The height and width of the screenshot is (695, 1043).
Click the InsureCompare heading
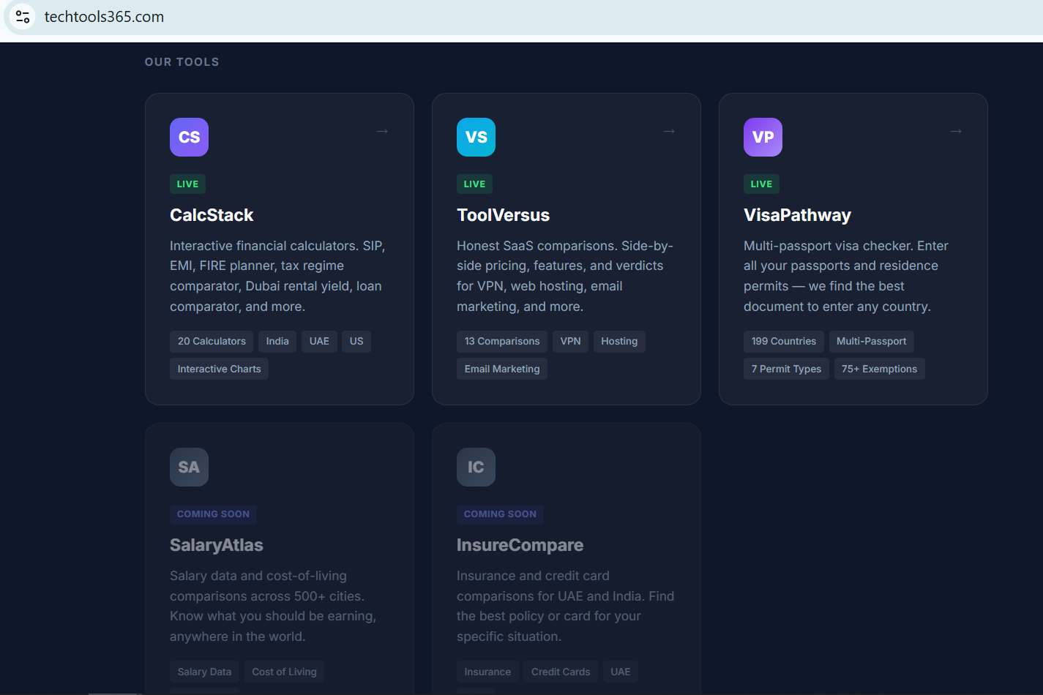tap(520, 545)
